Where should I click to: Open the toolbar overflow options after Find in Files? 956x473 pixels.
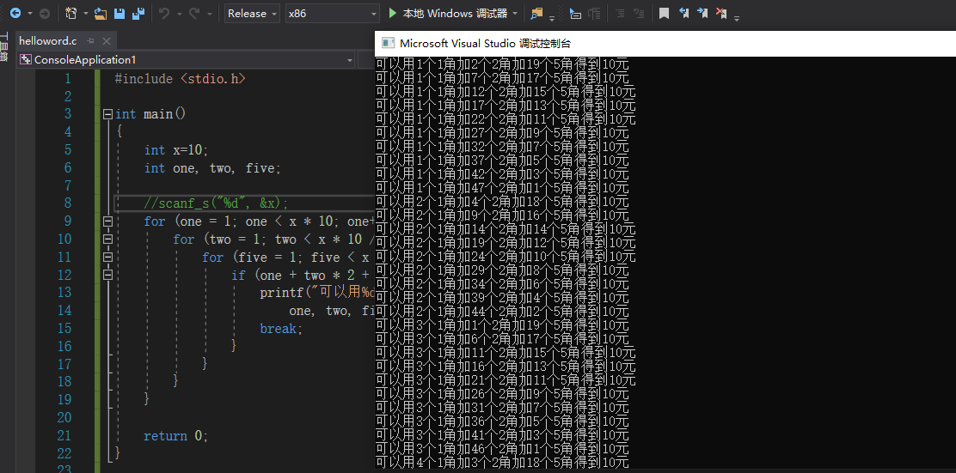coord(552,17)
